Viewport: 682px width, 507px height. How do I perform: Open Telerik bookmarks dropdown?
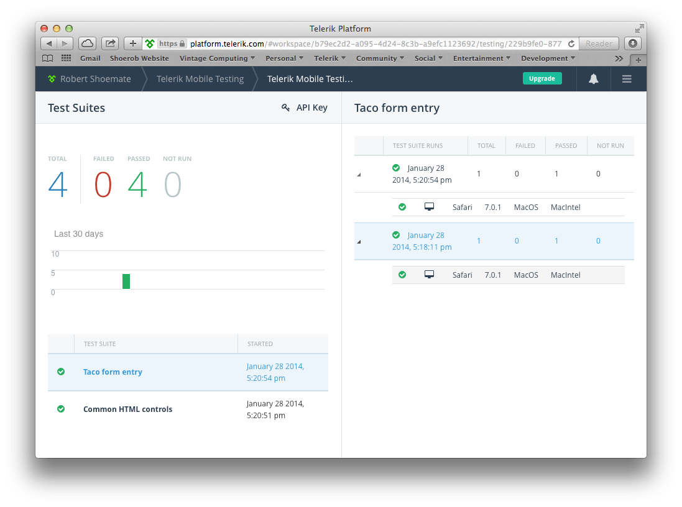[329, 58]
